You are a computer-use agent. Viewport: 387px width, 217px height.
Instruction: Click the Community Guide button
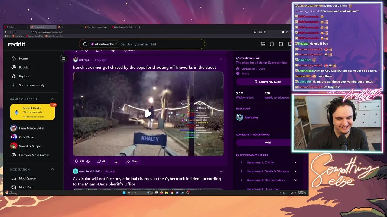(268, 82)
